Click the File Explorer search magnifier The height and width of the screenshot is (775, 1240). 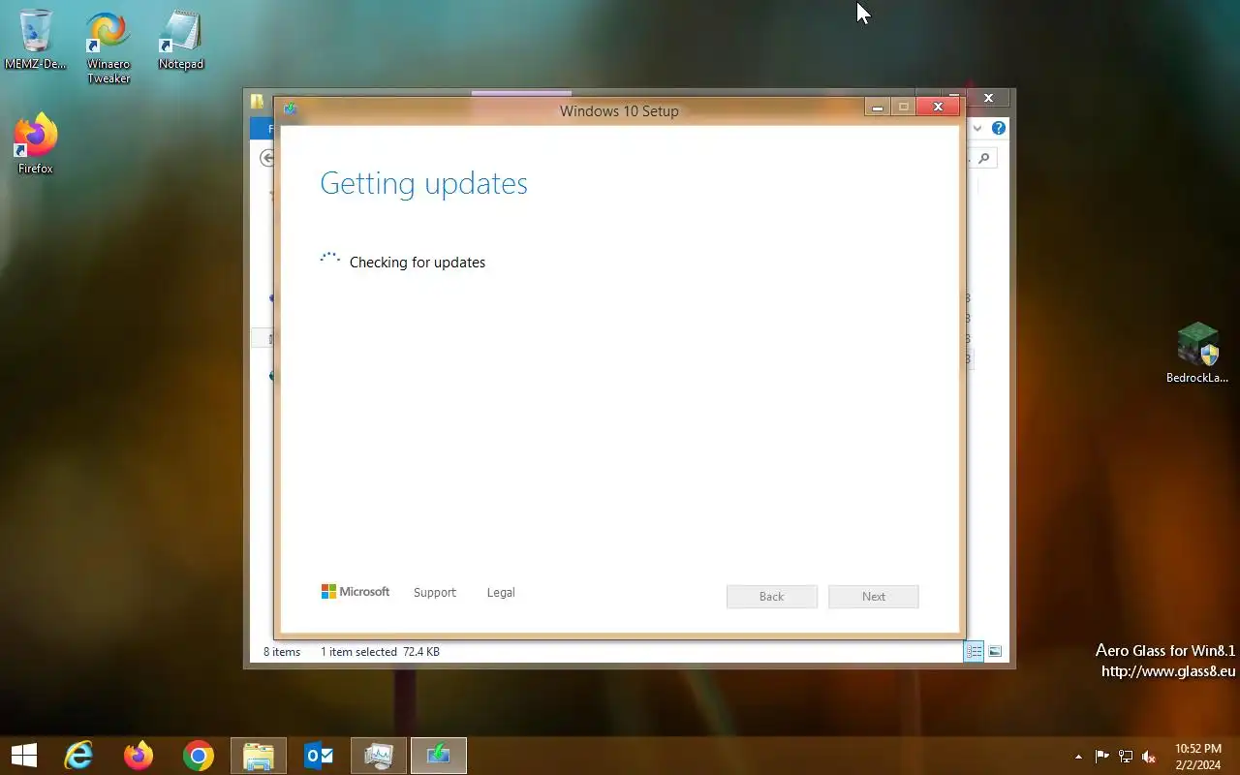(984, 158)
